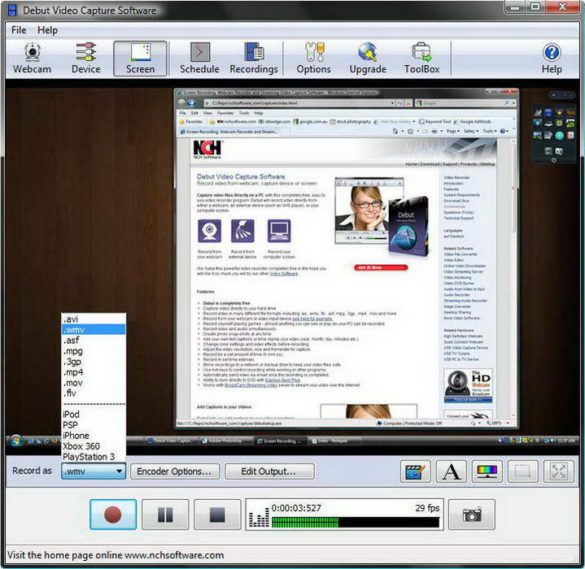Click the Edit Output button
The width and height of the screenshot is (585, 569).
point(269,471)
